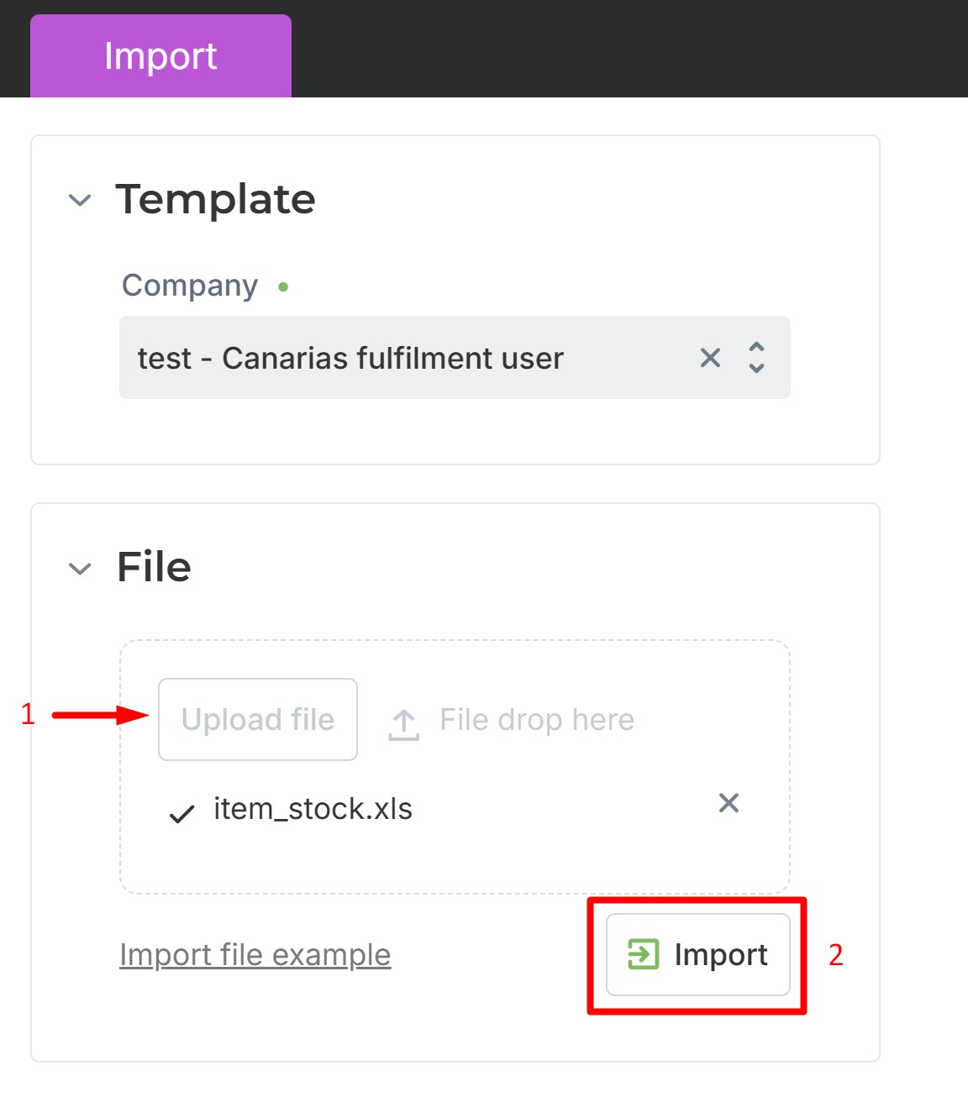Select the purple Import tab
The height and width of the screenshot is (1118, 968).
point(160,56)
